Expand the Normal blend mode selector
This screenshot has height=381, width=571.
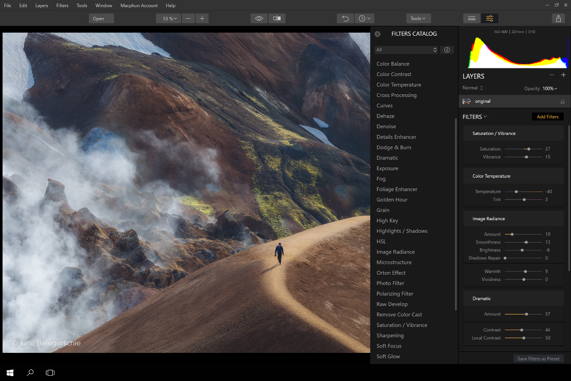pos(473,88)
